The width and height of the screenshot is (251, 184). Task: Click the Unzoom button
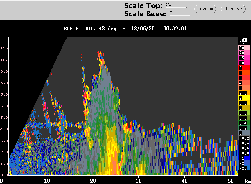click(205, 9)
